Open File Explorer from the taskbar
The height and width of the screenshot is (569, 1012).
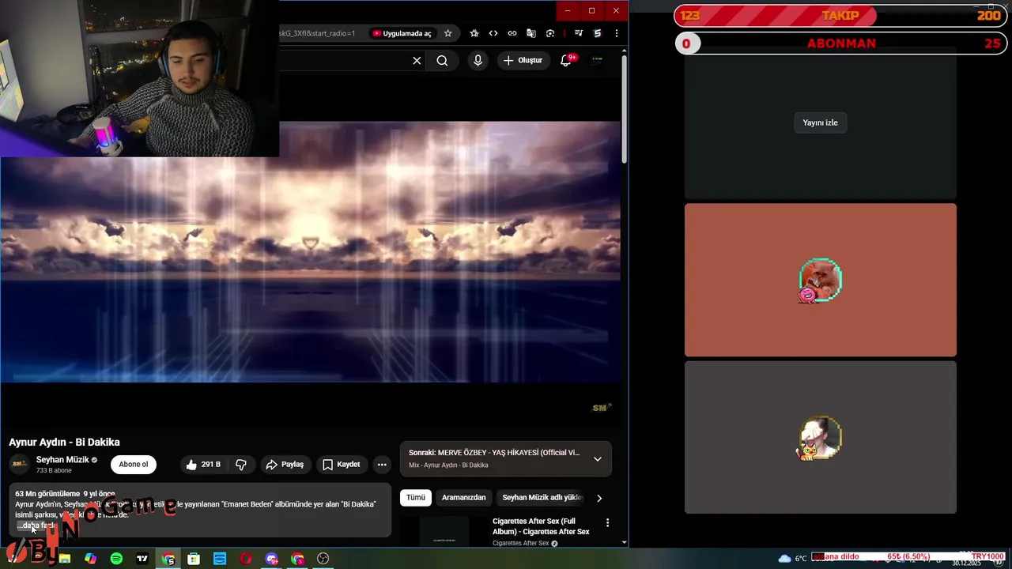[65, 559]
